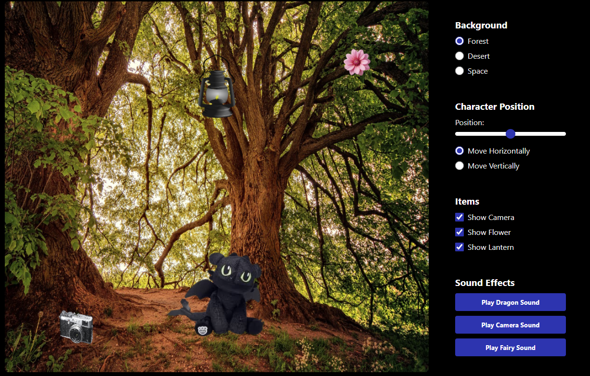The height and width of the screenshot is (376, 590).
Task: Choose Move Vertically radio button
Action: pos(459,166)
